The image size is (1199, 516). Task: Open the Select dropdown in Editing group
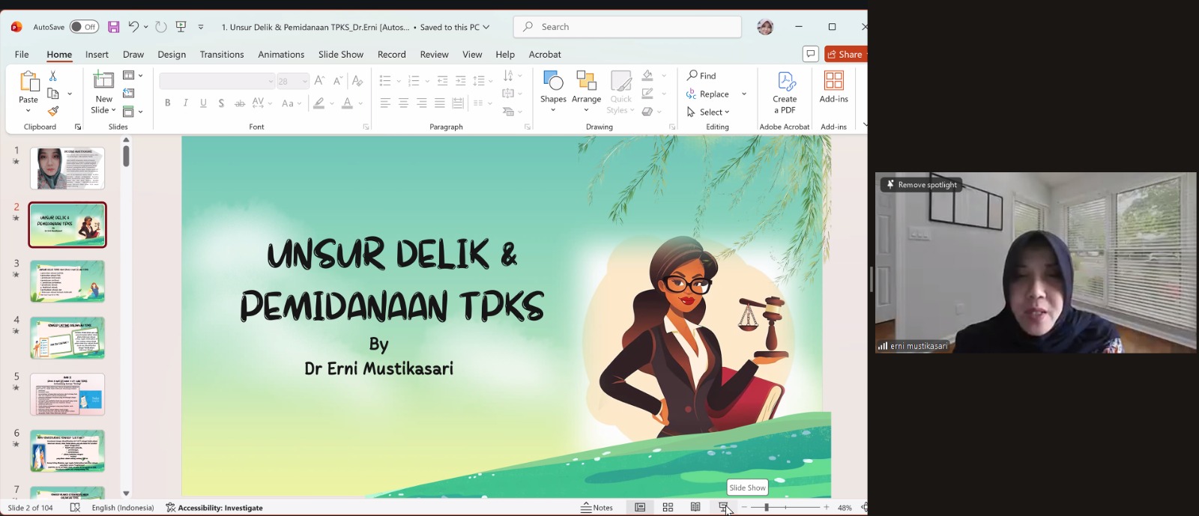click(x=708, y=112)
